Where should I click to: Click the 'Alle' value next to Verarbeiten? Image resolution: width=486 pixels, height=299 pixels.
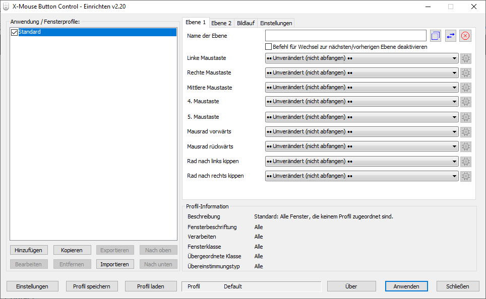(x=259, y=237)
